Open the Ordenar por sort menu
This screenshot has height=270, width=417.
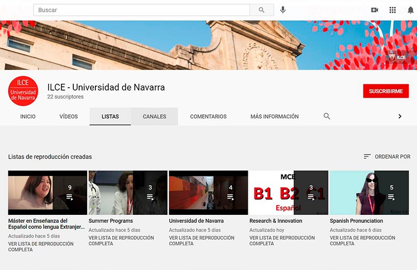click(387, 157)
